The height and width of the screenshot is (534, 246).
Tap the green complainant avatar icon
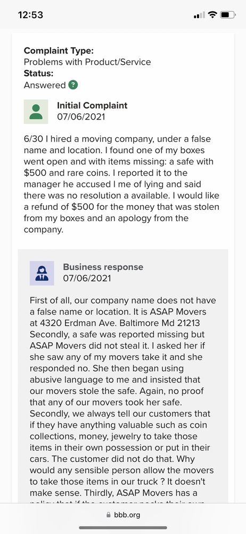coord(36,112)
